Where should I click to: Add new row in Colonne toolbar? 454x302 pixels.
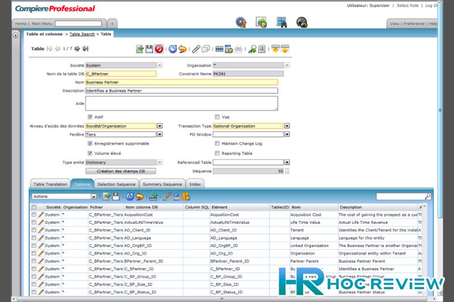[x=107, y=197]
